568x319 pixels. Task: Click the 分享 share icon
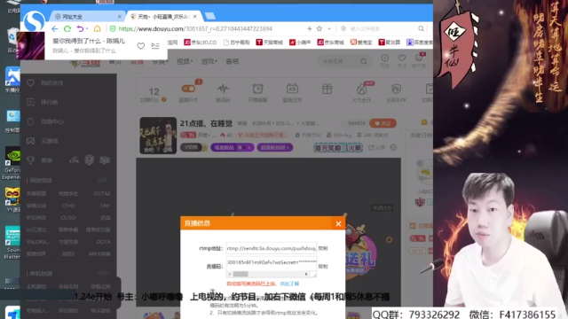pos(376,148)
